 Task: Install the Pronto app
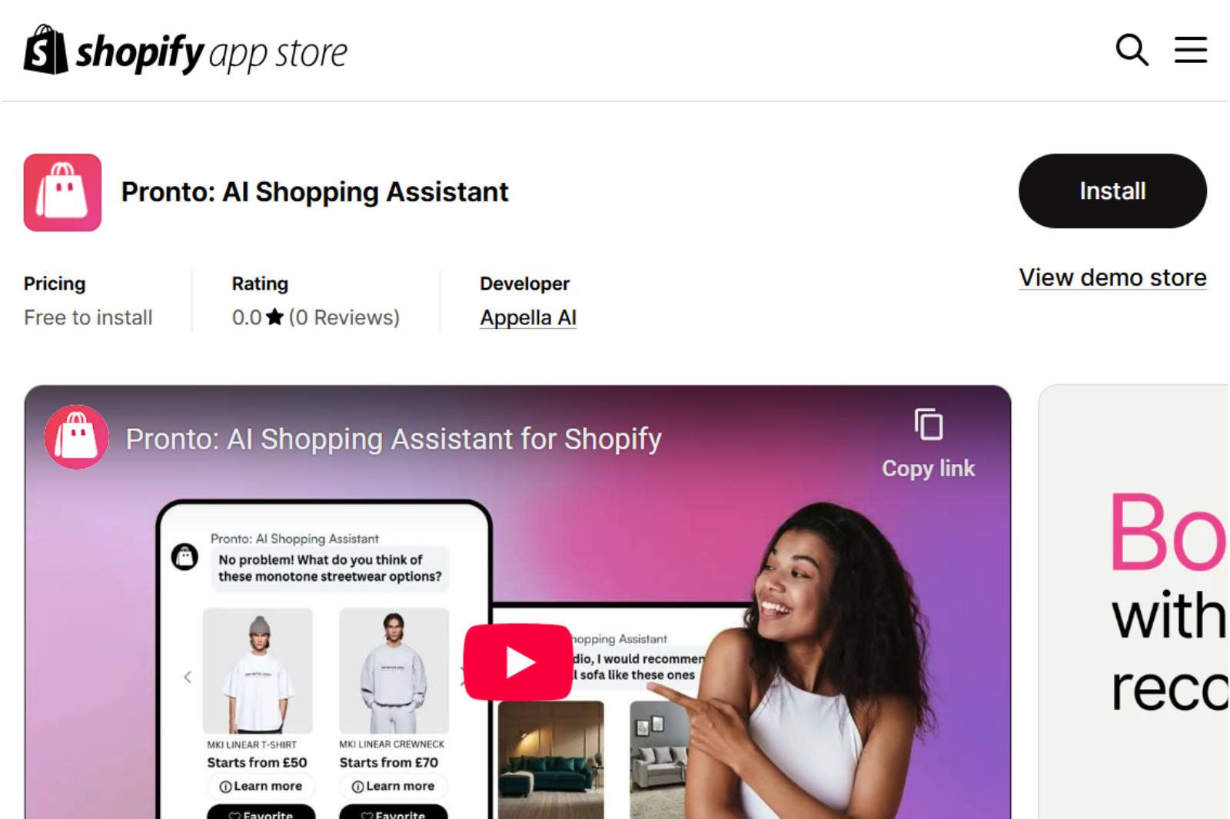[1112, 191]
